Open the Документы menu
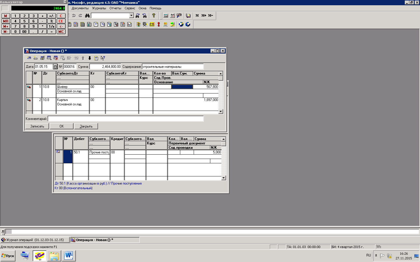 (80, 8)
